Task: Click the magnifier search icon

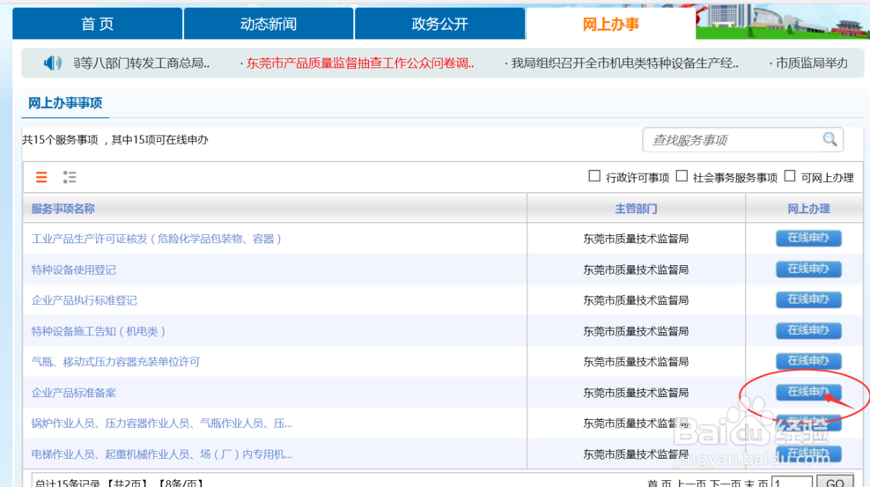Action: pos(829,139)
